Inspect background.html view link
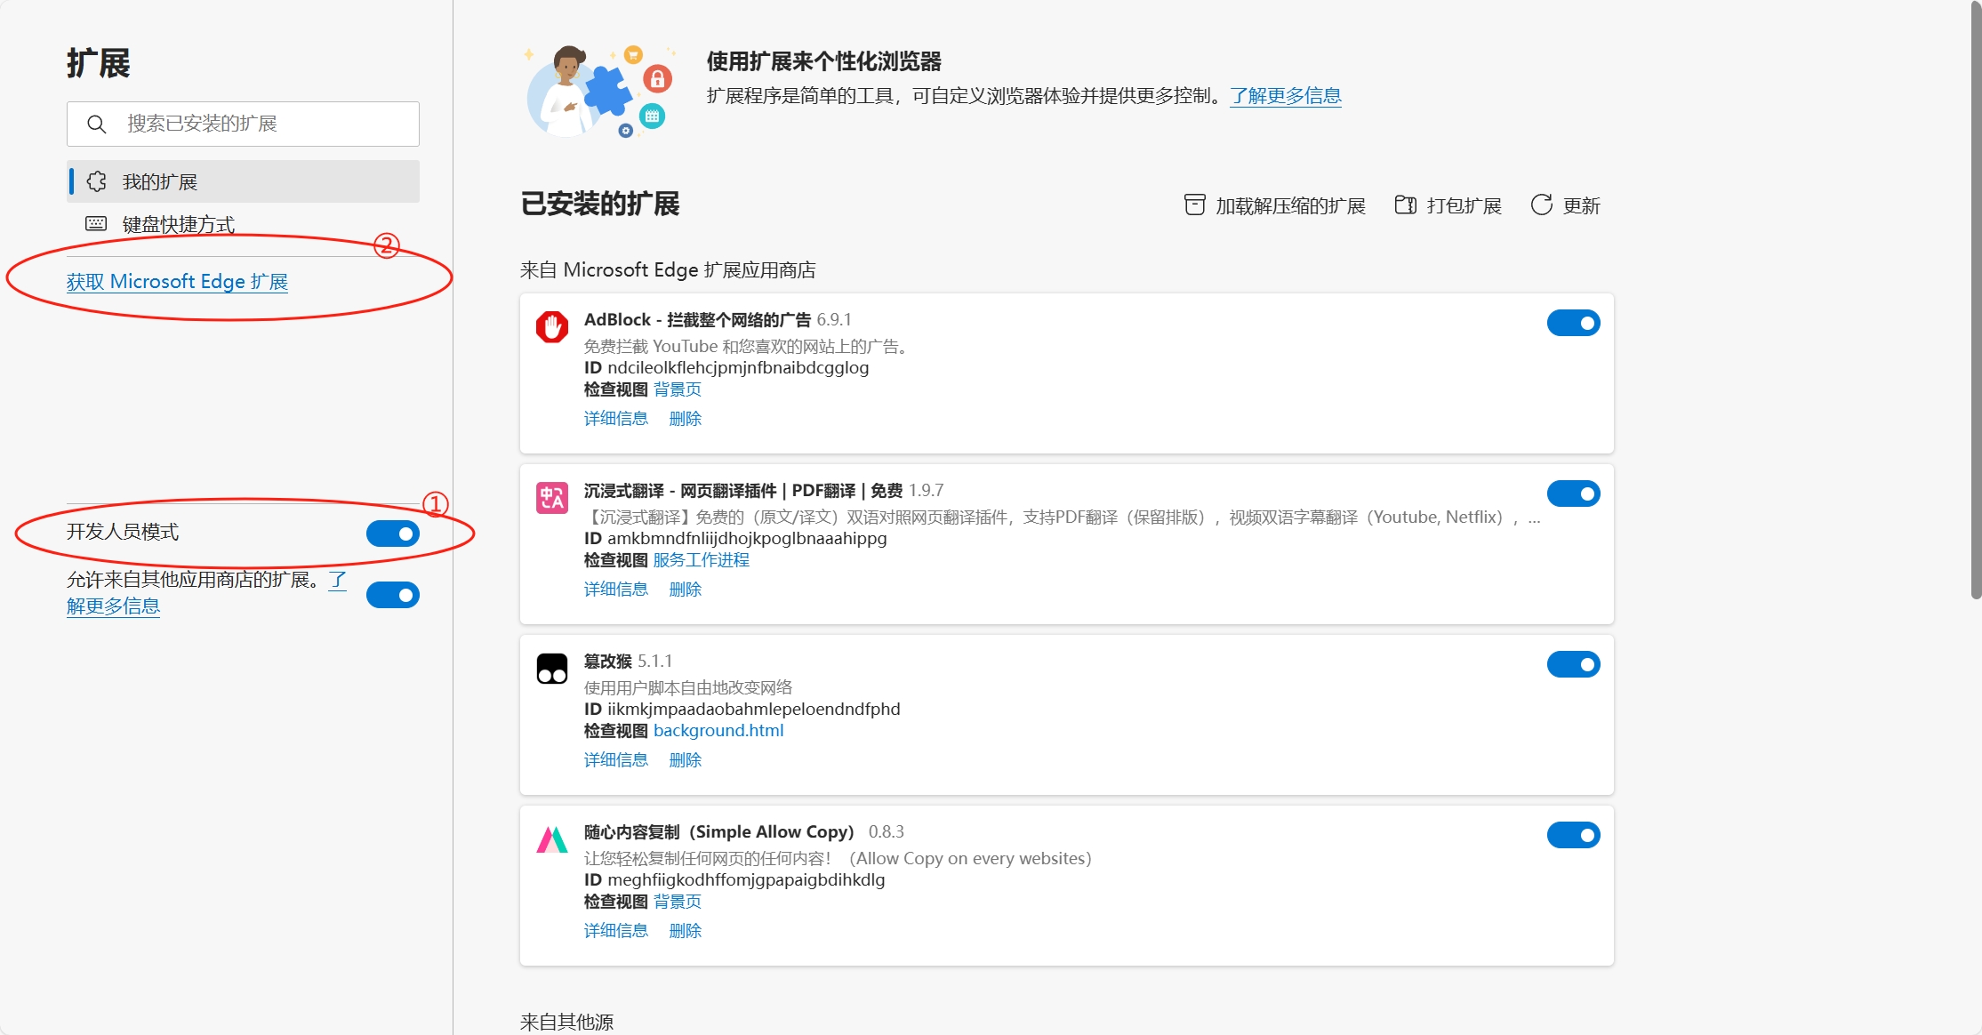The width and height of the screenshot is (1982, 1035). click(718, 731)
